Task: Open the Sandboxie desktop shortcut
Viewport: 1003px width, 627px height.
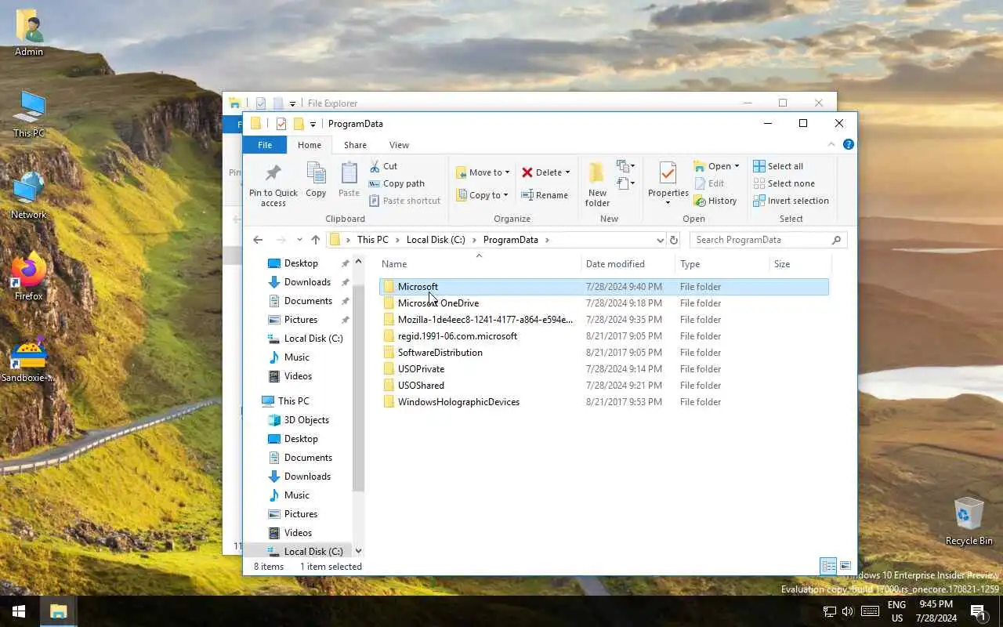Action: (x=29, y=357)
